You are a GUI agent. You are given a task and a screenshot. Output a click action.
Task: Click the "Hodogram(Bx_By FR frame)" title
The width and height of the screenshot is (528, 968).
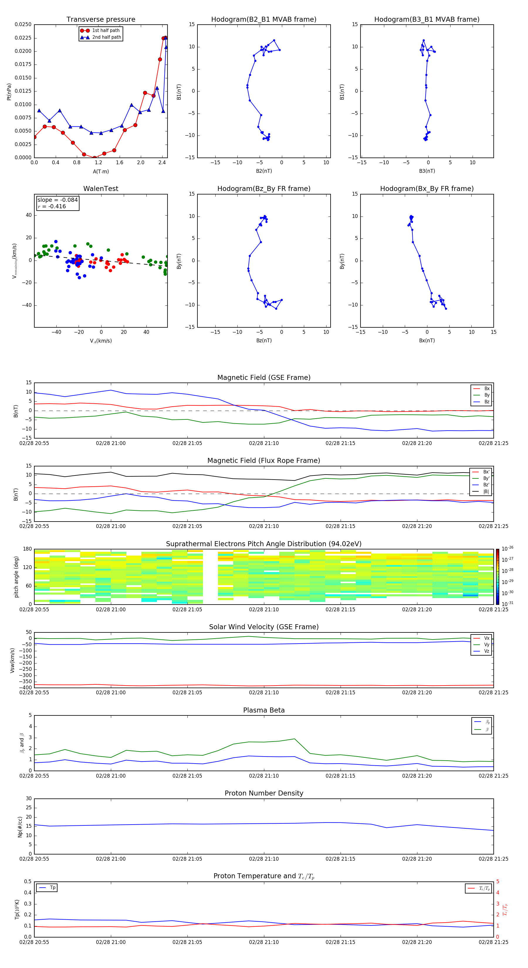[x=427, y=189]
